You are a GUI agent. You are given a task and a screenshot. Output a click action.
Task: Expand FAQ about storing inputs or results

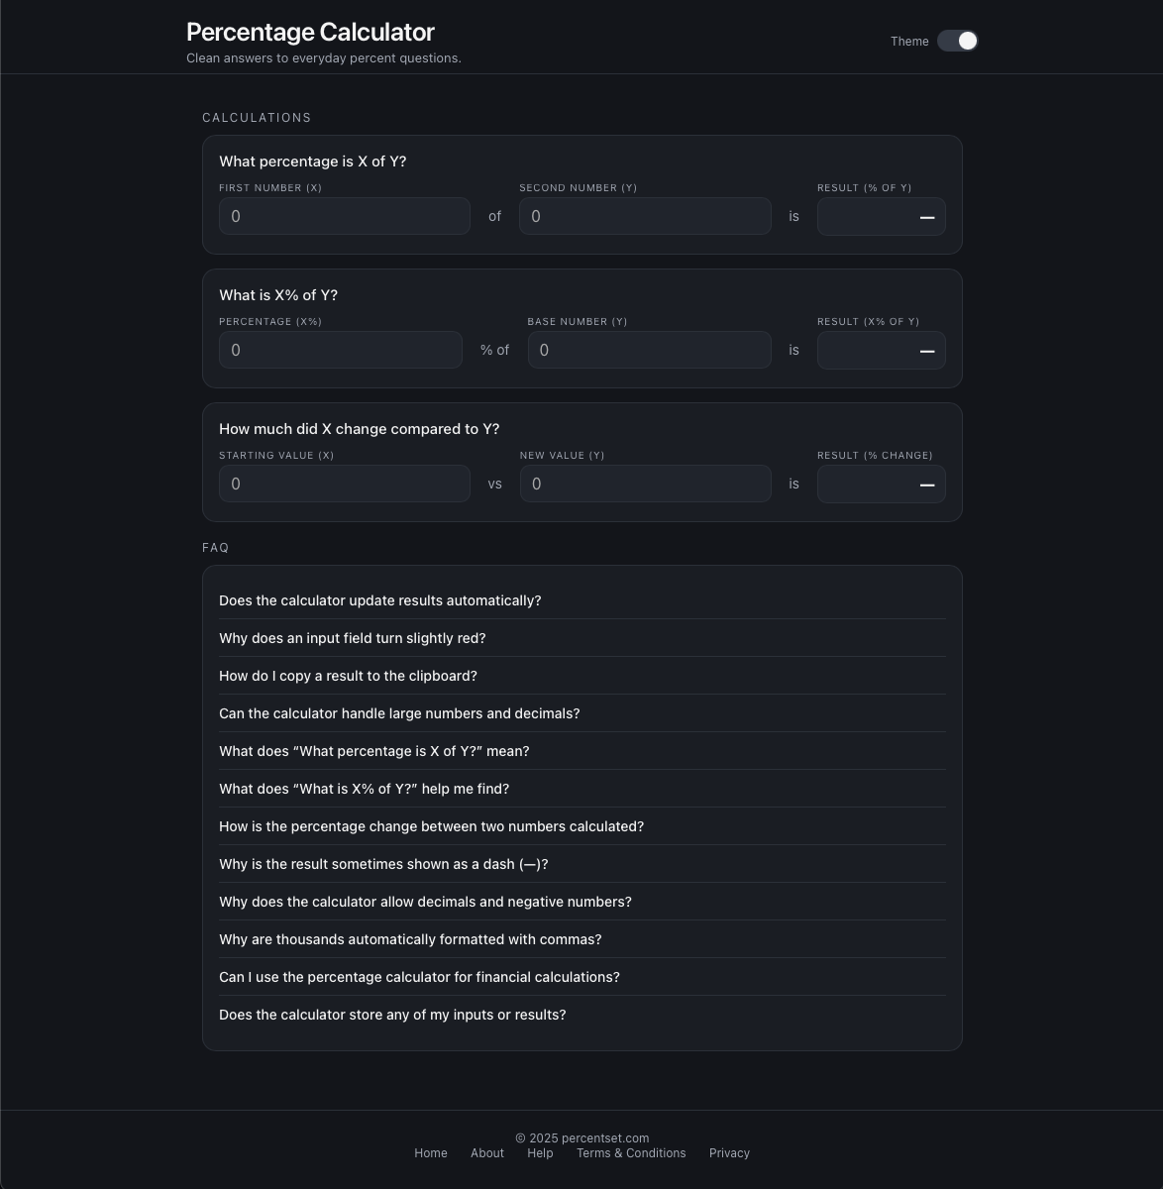(x=582, y=1015)
